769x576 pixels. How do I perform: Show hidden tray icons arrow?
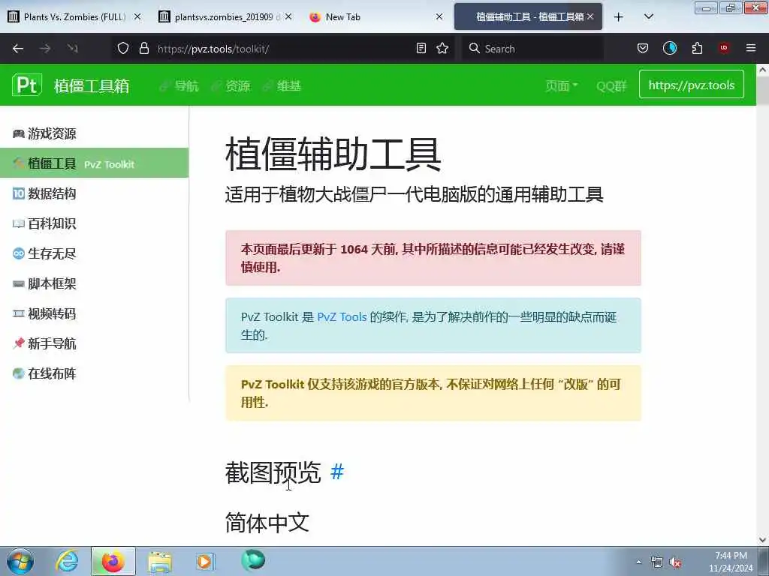pos(638,562)
